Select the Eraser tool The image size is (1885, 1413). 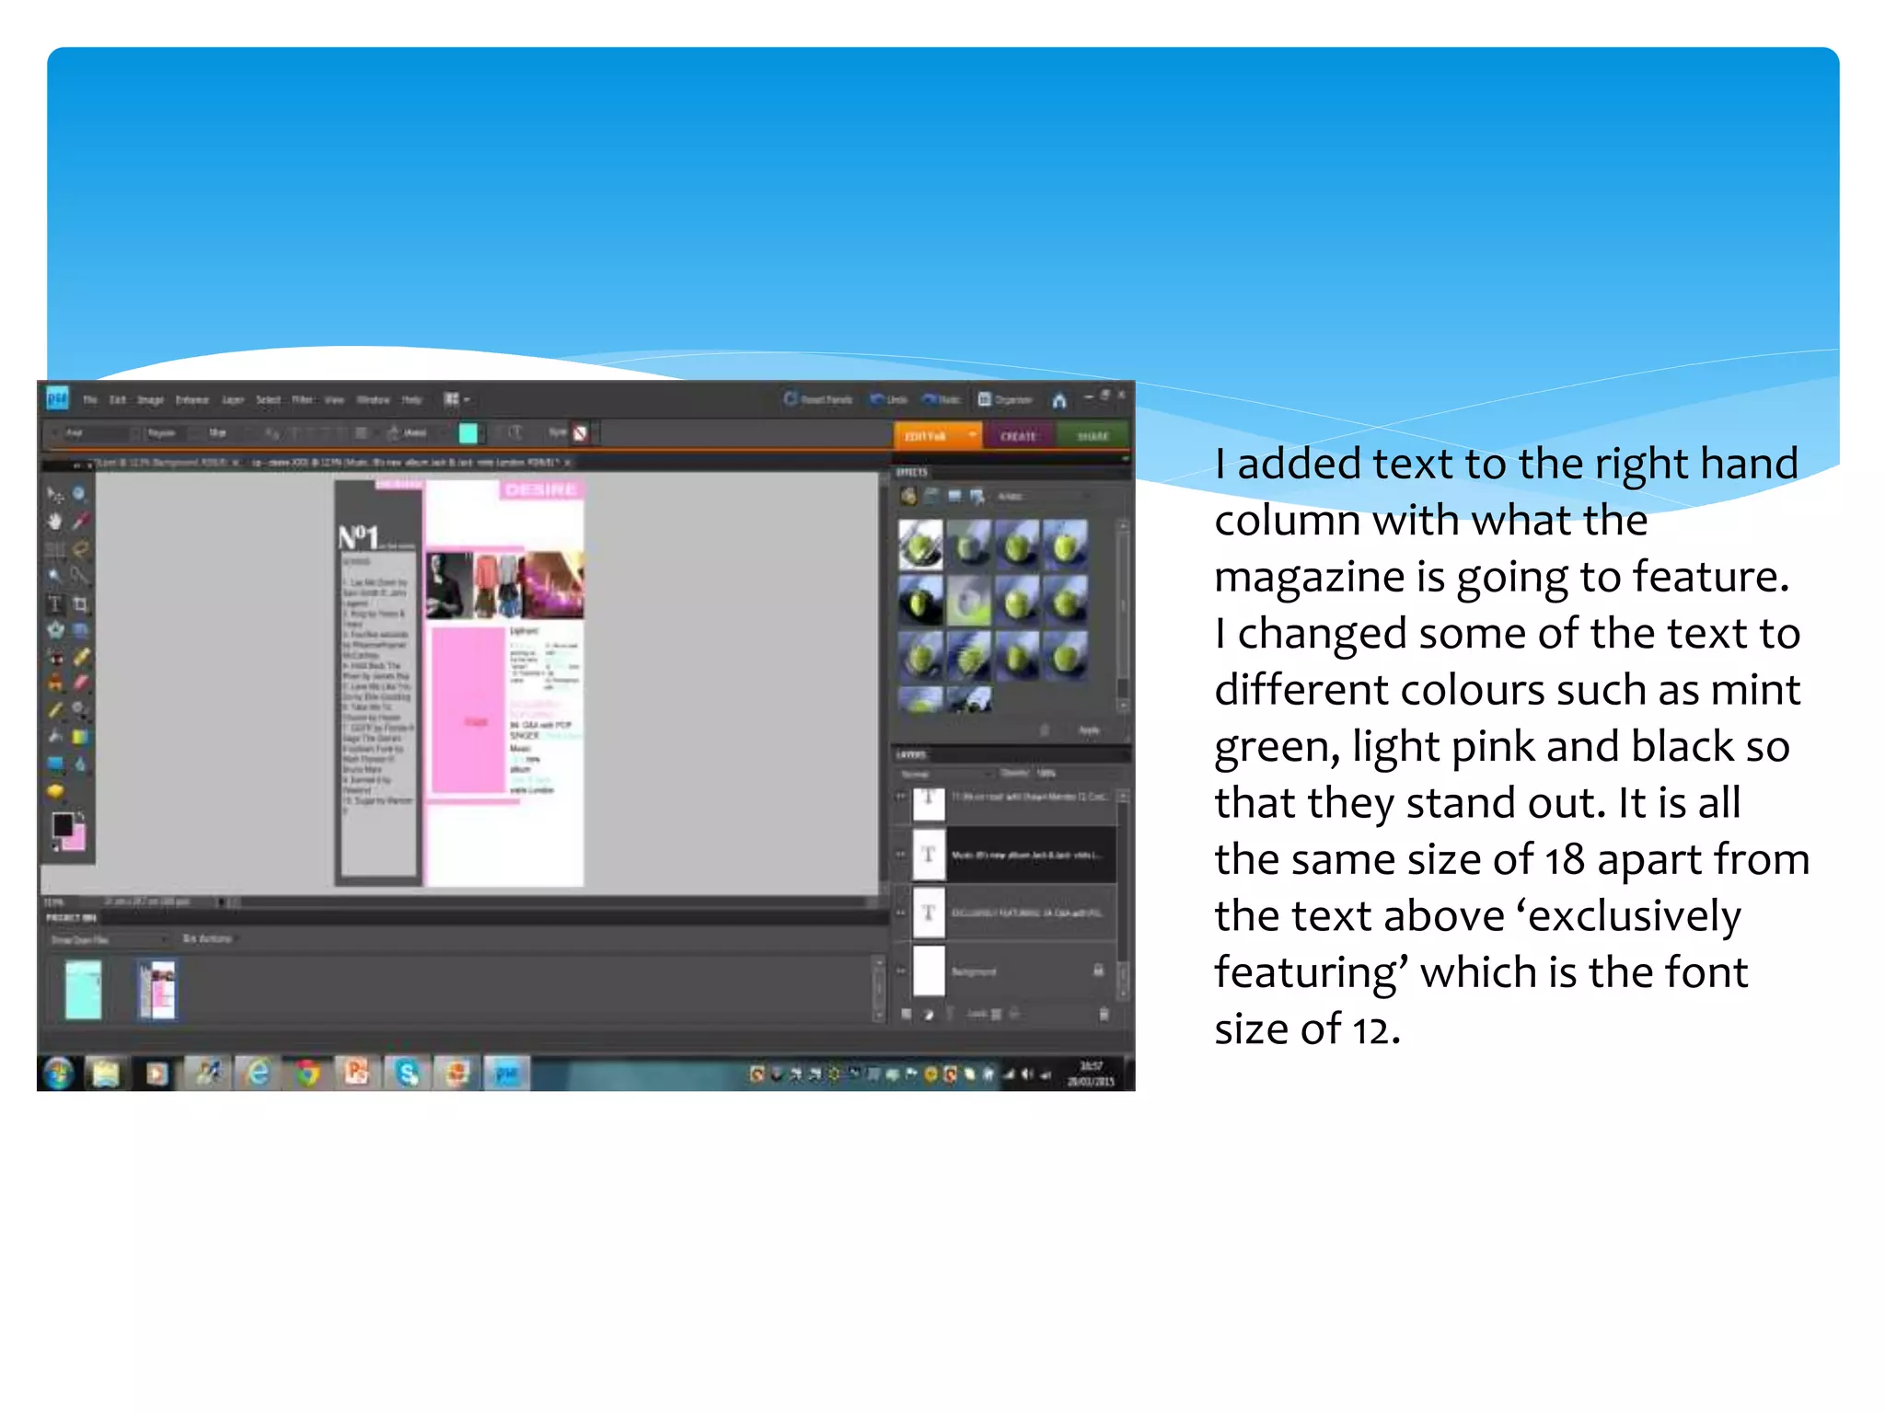tap(81, 683)
